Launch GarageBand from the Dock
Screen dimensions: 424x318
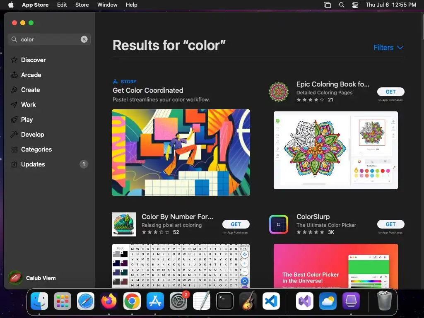click(x=248, y=301)
